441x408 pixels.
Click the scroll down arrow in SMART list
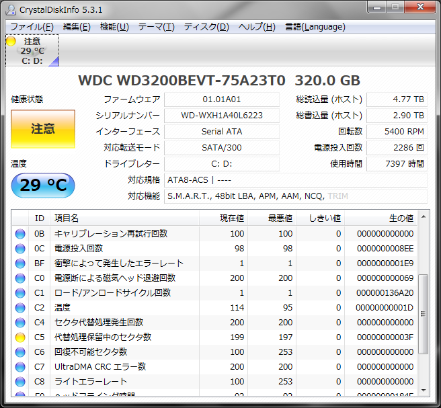click(424, 390)
